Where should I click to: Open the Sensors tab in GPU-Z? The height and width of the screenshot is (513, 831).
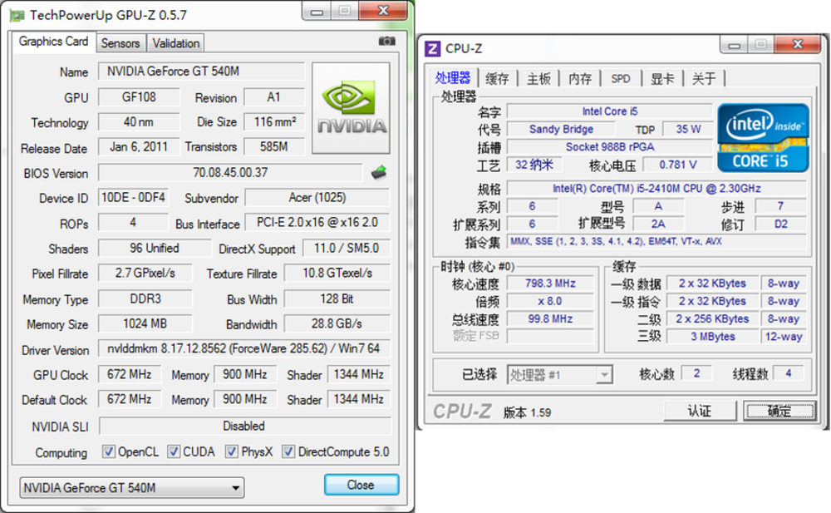pyautogui.click(x=120, y=43)
